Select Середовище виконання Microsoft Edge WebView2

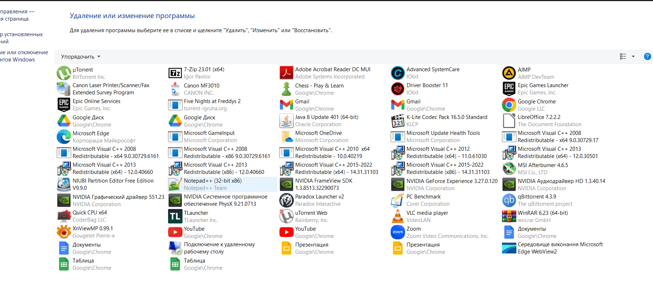(555, 248)
